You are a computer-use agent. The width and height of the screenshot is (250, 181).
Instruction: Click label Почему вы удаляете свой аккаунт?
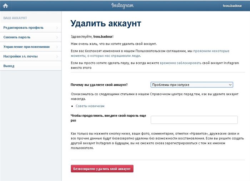(99, 85)
